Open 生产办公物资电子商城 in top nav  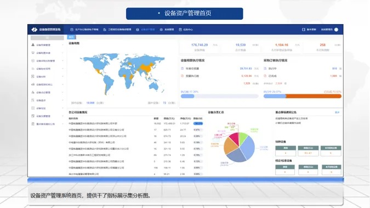point(84,30)
